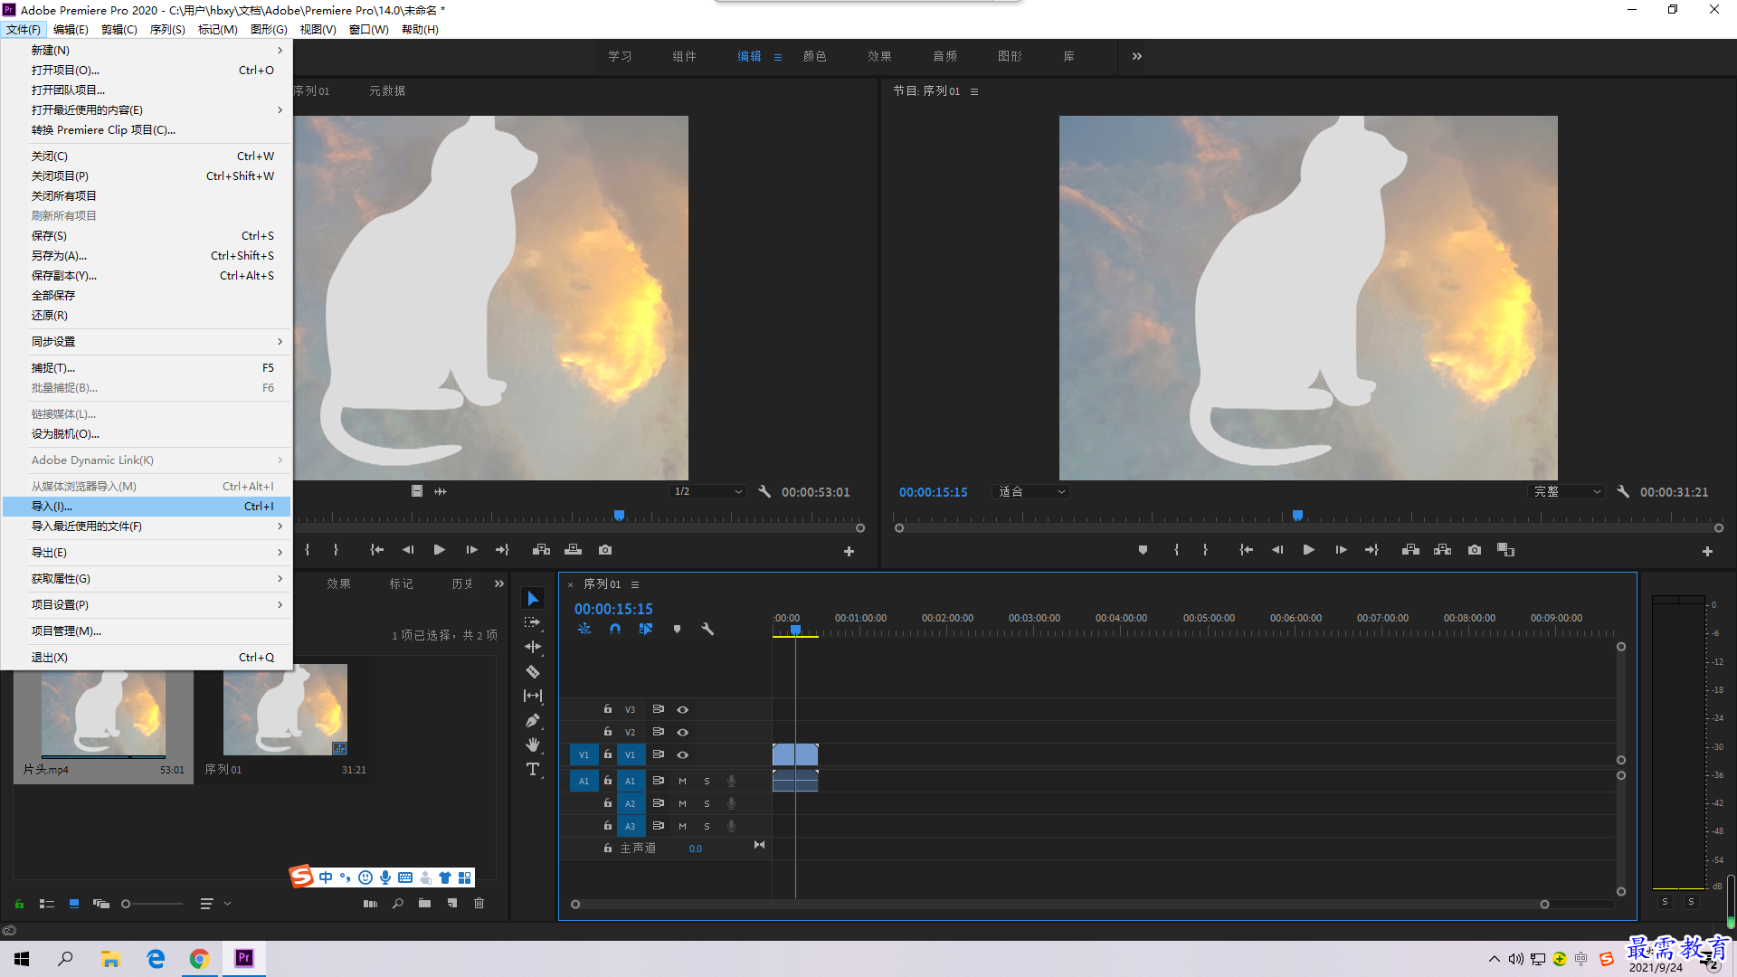
Task: Switch to 颜色 workspace tab
Action: [x=814, y=56]
